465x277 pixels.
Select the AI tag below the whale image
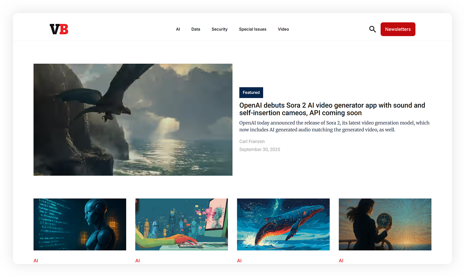239,261
